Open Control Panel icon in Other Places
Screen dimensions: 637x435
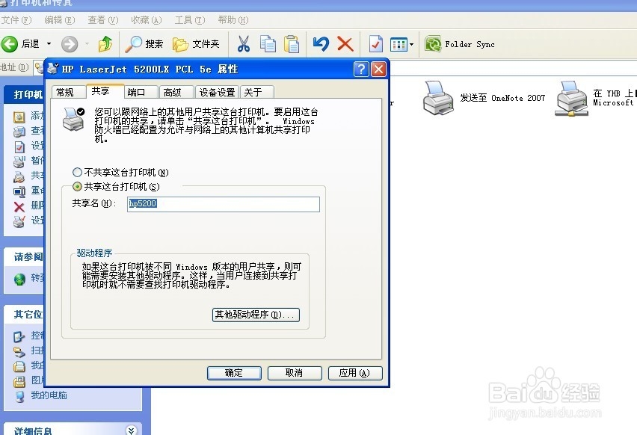(19, 336)
